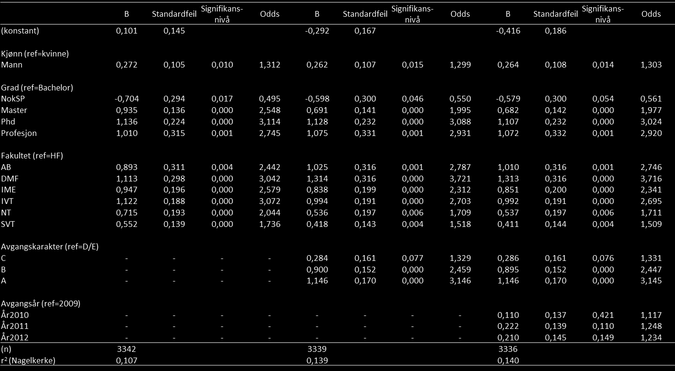Click the "Avgangsår (ref=2009)" heading
Image resolution: width=675 pixels, height=371 pixels.
point(41,304)
